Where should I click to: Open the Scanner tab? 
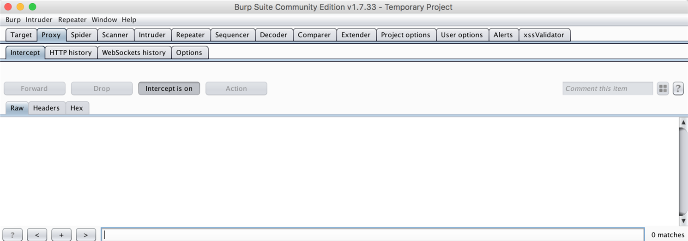(115, 35)
